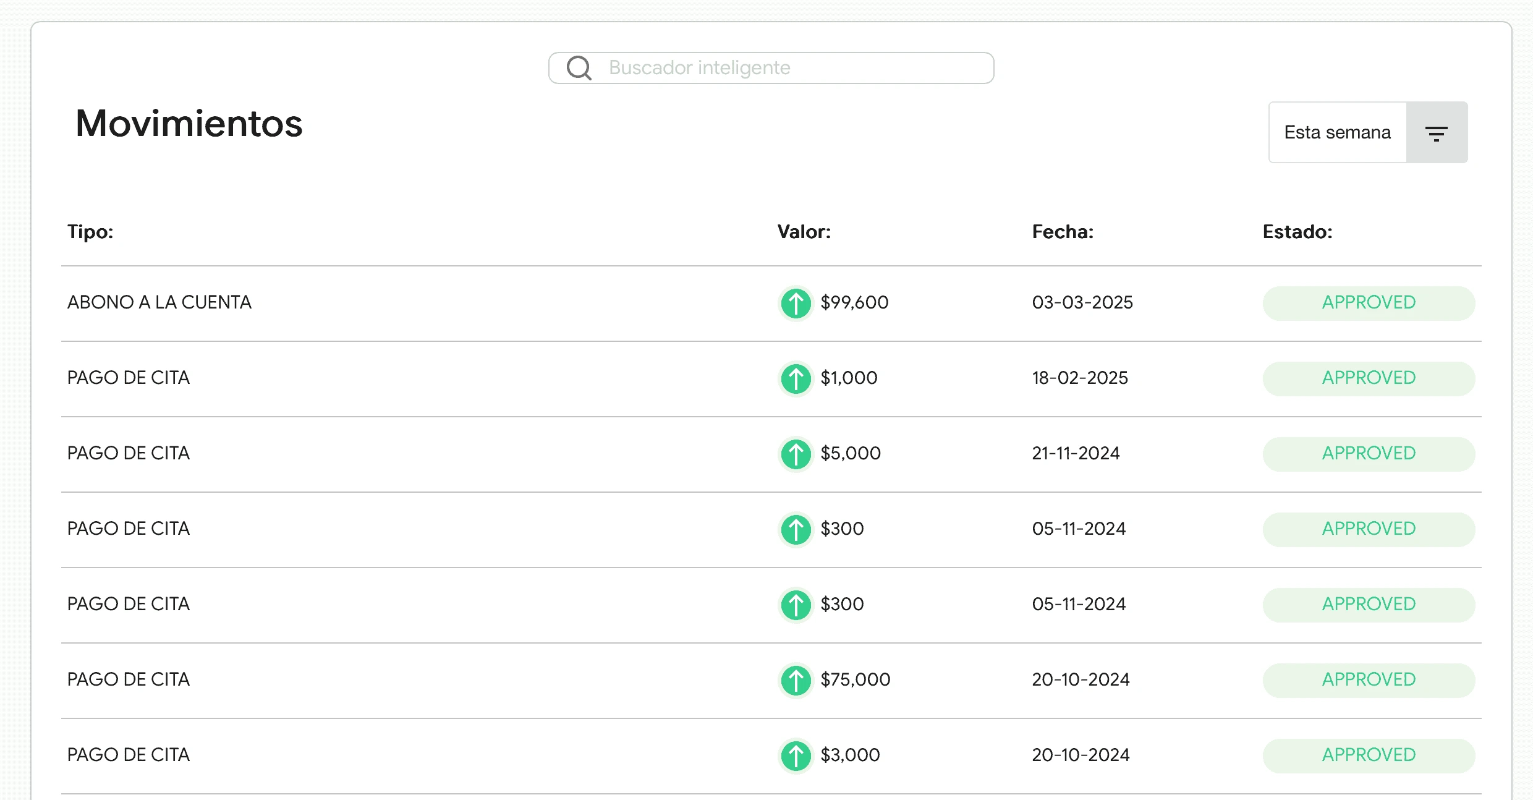Open the Esta semana date range selector

pyautogui.click(x=1337, y=132)
